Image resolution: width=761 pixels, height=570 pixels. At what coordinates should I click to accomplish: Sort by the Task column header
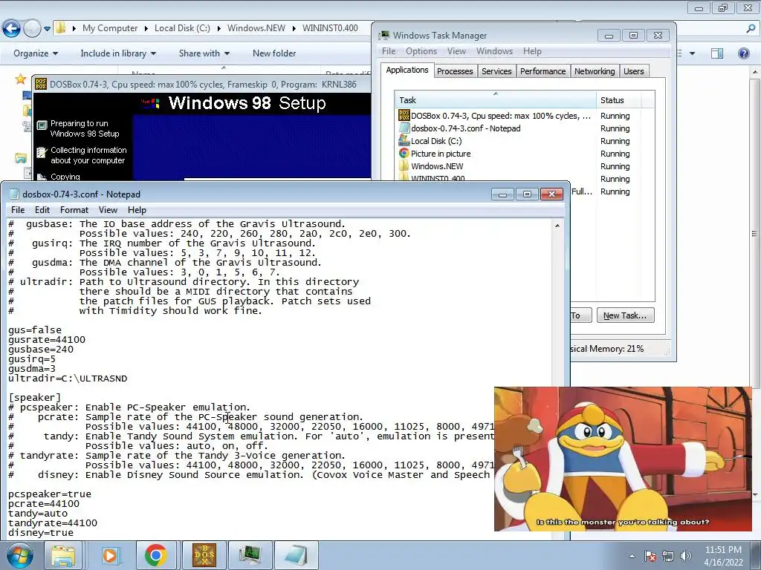pyautogui.click(x=496, y=100)
